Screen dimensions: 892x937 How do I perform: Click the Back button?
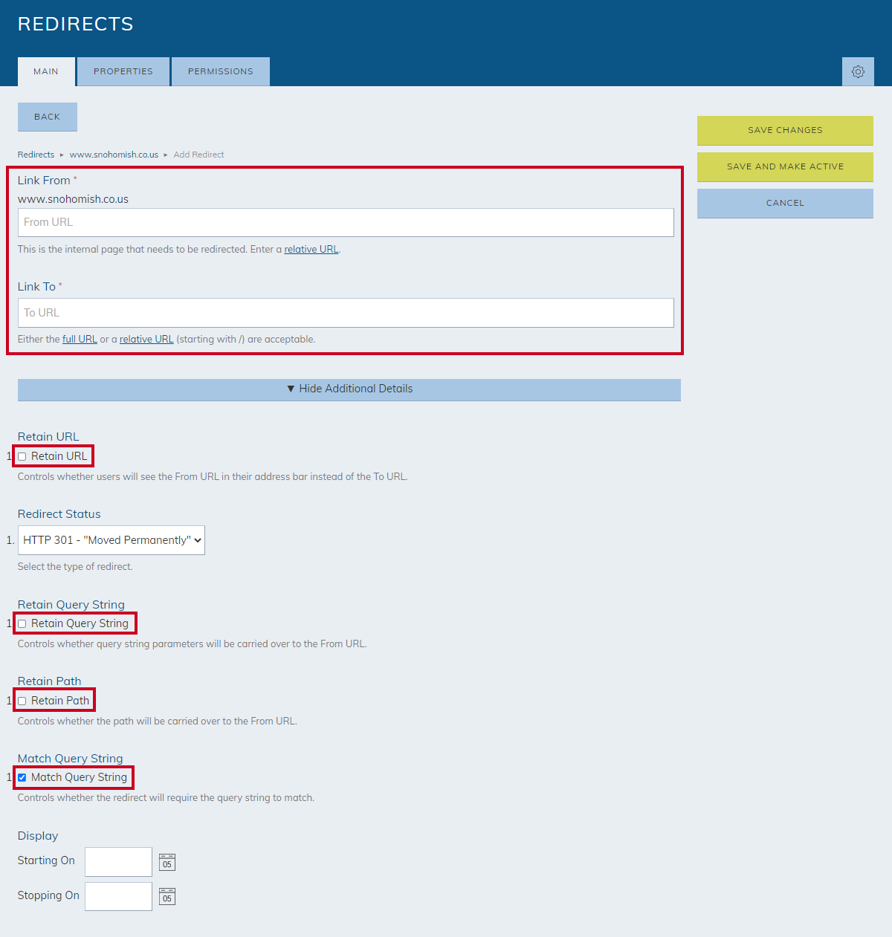click(x=48, y=117)
